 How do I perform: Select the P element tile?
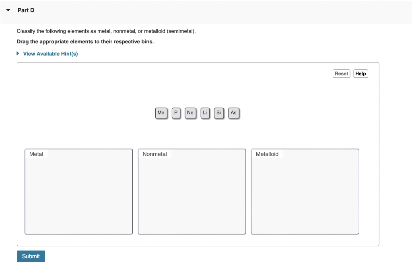(x=176, y=113)
